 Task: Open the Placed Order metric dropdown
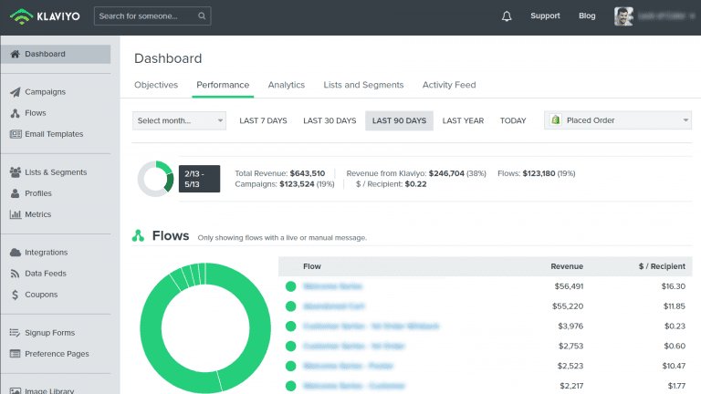[x=618, y=120]
